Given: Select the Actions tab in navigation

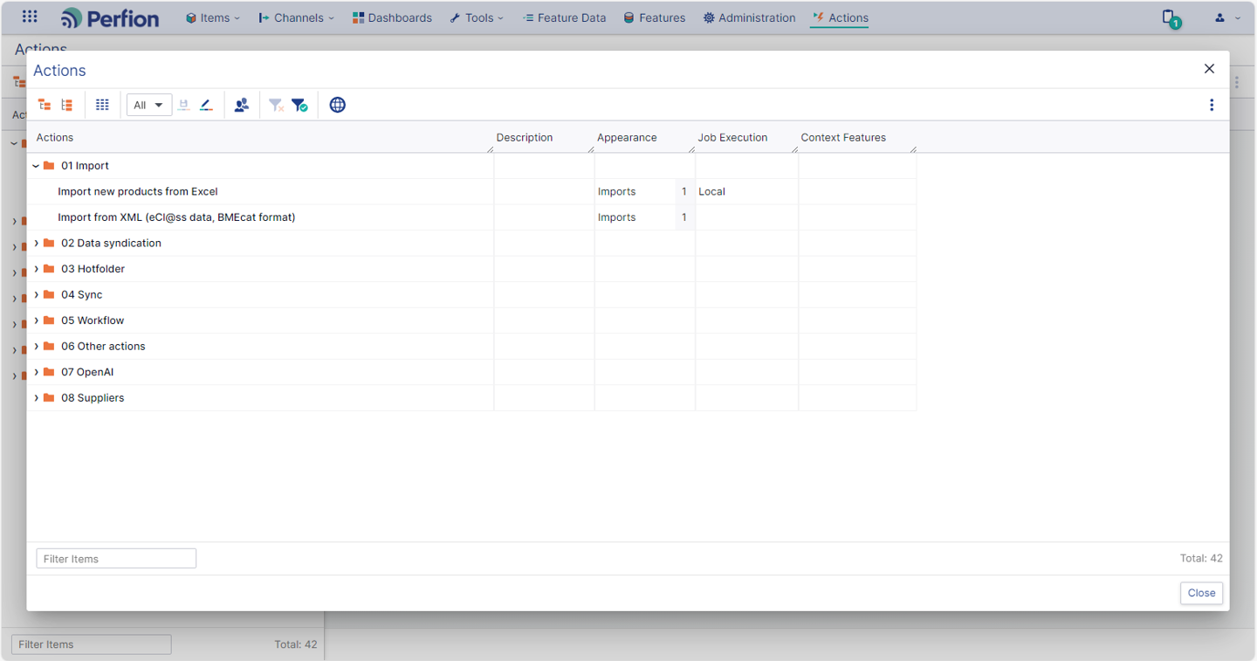Looking at the screenshot, I should click(840, 17).
